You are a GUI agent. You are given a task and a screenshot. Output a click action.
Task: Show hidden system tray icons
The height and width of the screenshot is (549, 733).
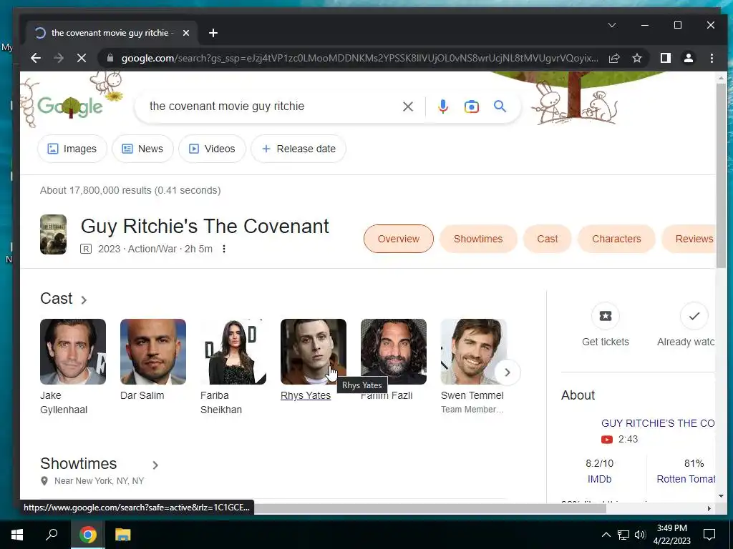(x=606, y=535)
